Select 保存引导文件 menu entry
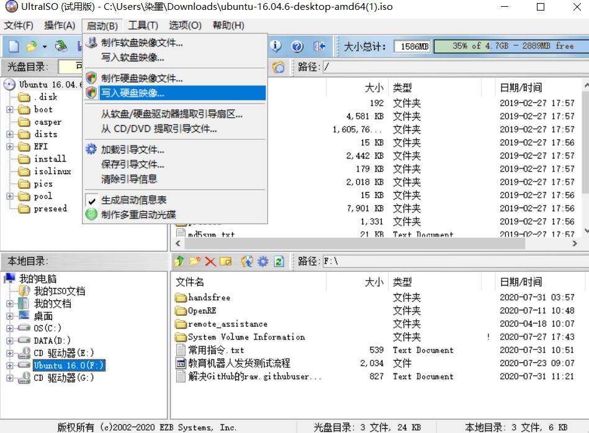 click(x=175, y=164)
